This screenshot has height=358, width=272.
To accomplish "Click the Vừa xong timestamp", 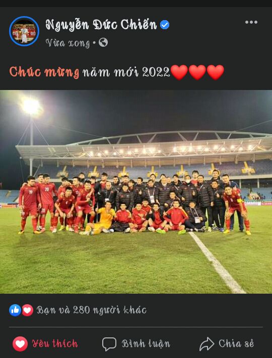I will coord(67,43).
